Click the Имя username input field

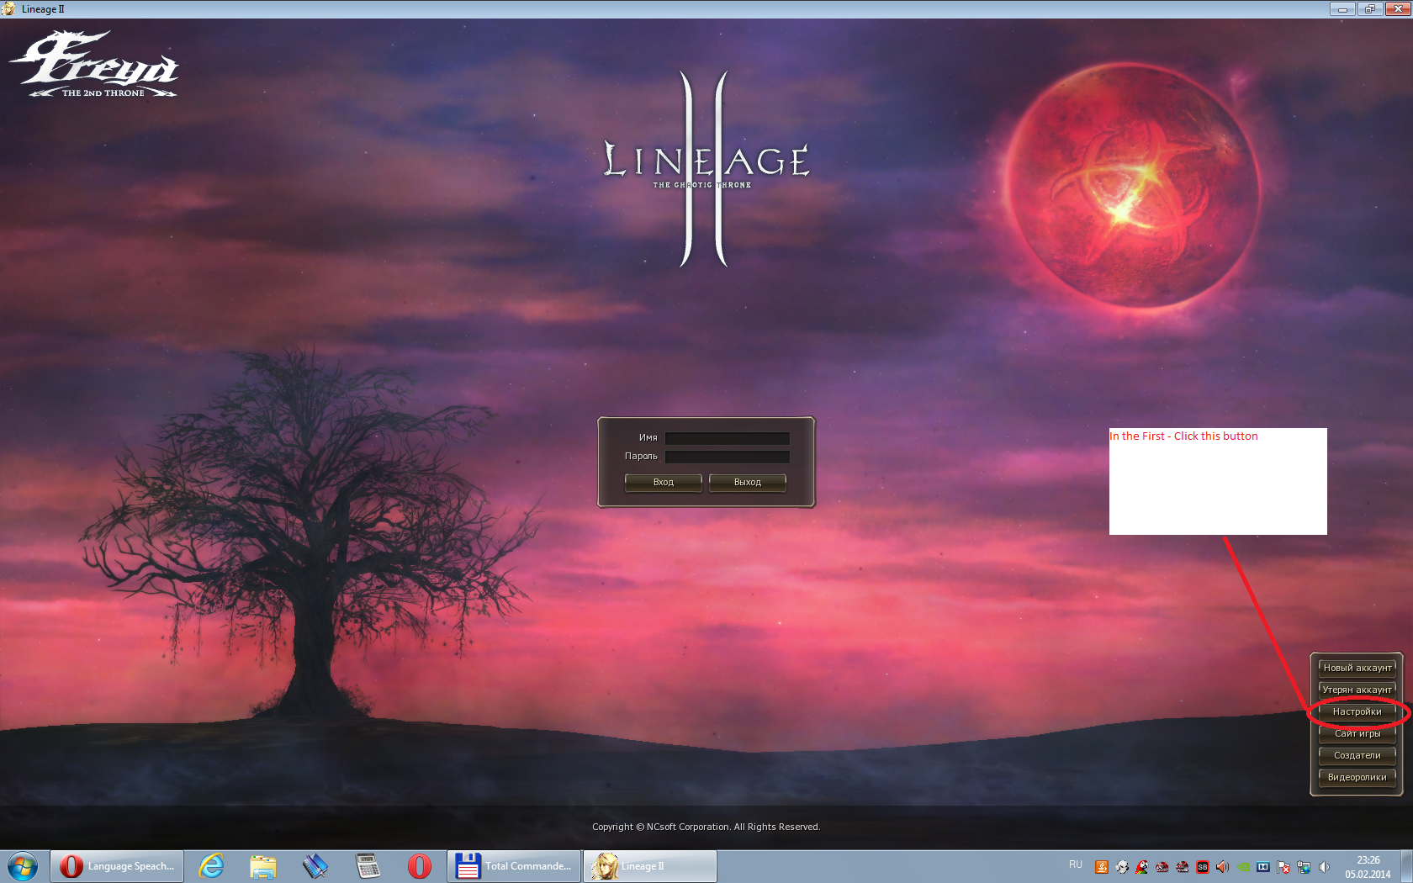tap(727, 438)
